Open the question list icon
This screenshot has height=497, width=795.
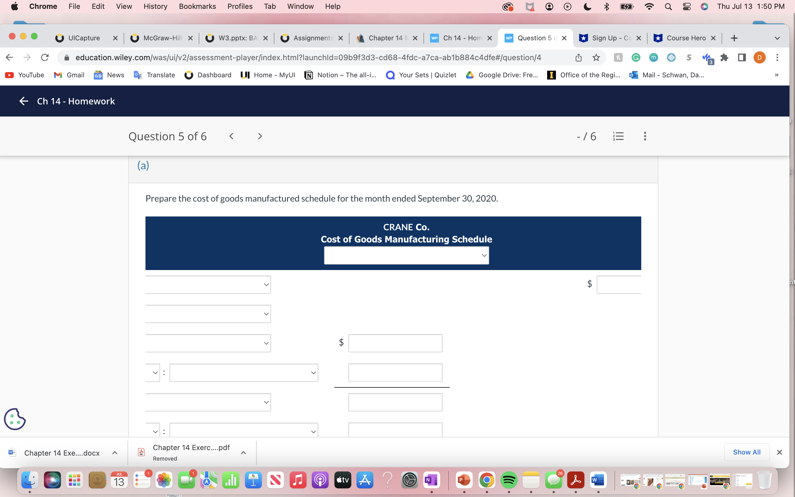pyautogui.click(x=618, y=136)
